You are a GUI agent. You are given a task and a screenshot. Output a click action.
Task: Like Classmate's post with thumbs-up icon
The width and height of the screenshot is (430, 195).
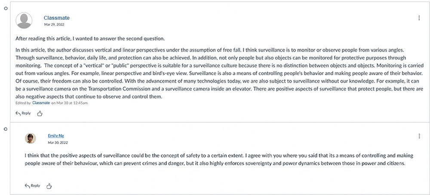tap(40, 114)
